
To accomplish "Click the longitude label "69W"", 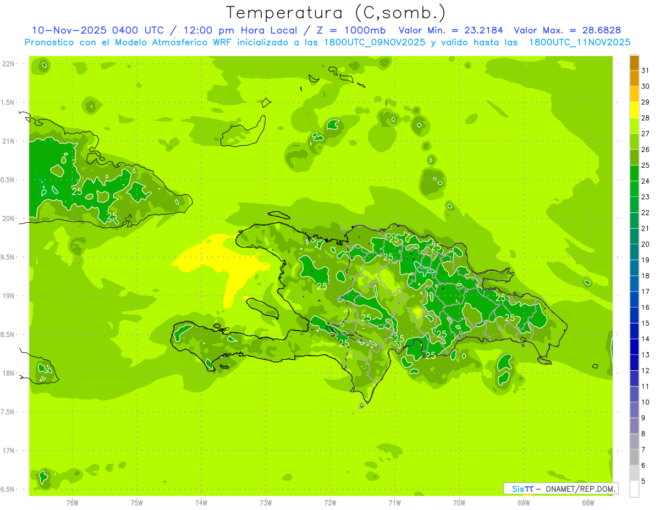I will [523, 502].
